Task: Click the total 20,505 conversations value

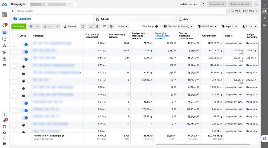Action: click(x=170, y=136)
